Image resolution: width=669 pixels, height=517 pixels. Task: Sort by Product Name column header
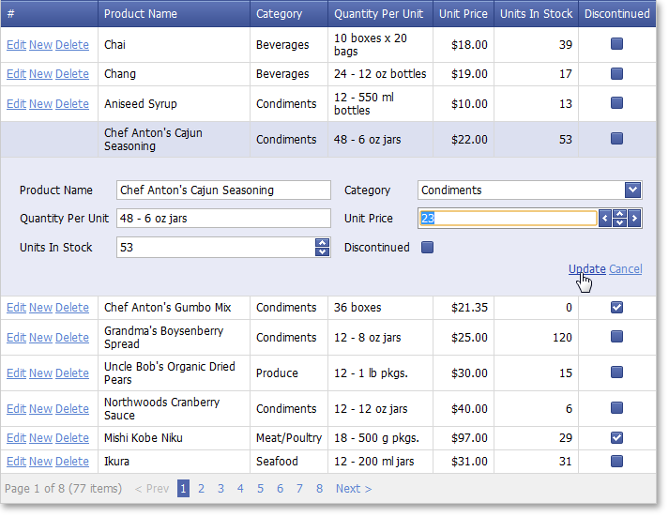pyautogui.click(x=141, y=14)
